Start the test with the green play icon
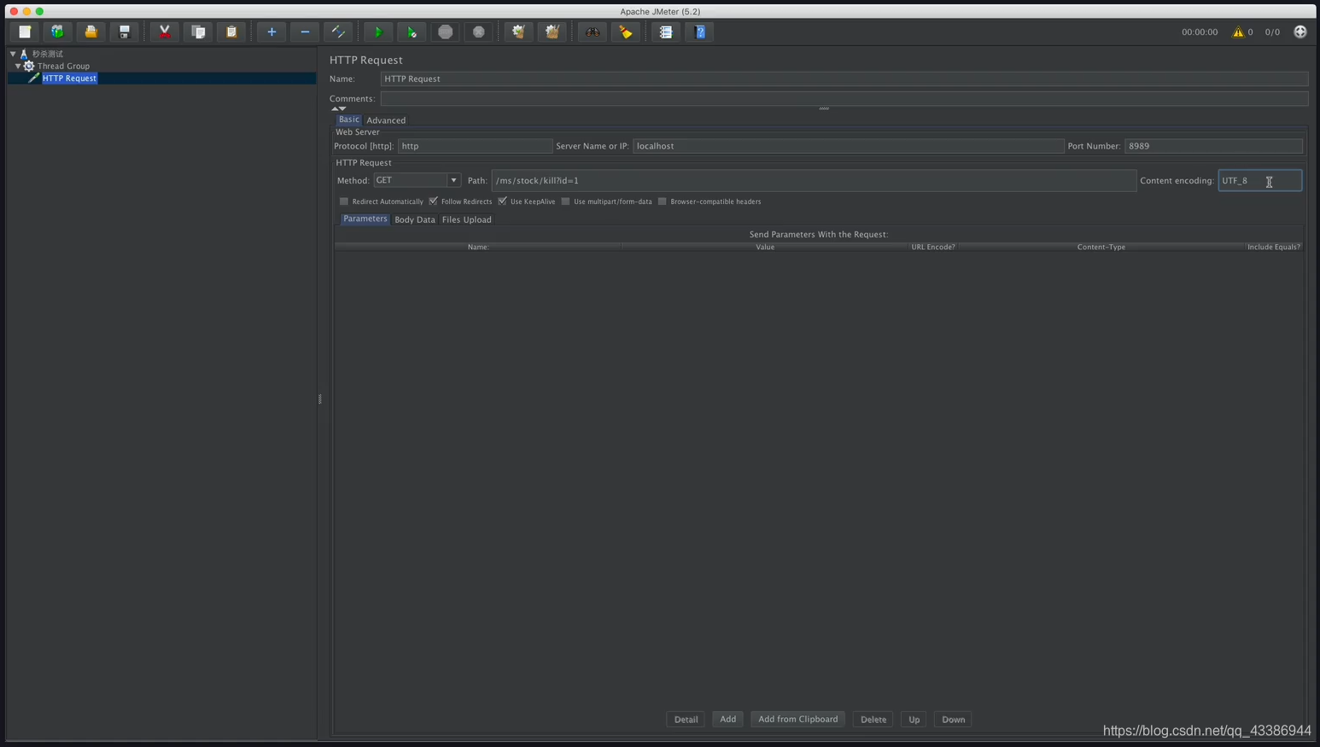The height and width of the screenshot is (747, 1320). point(378,32)
